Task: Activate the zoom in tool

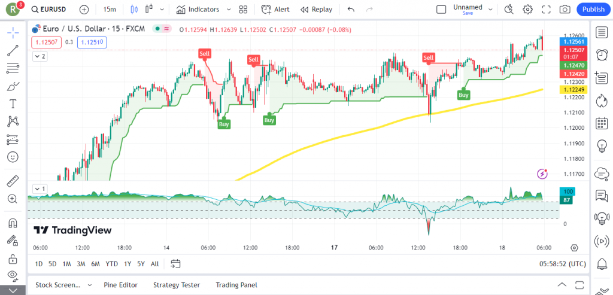Action: click(x=13, y=199)
